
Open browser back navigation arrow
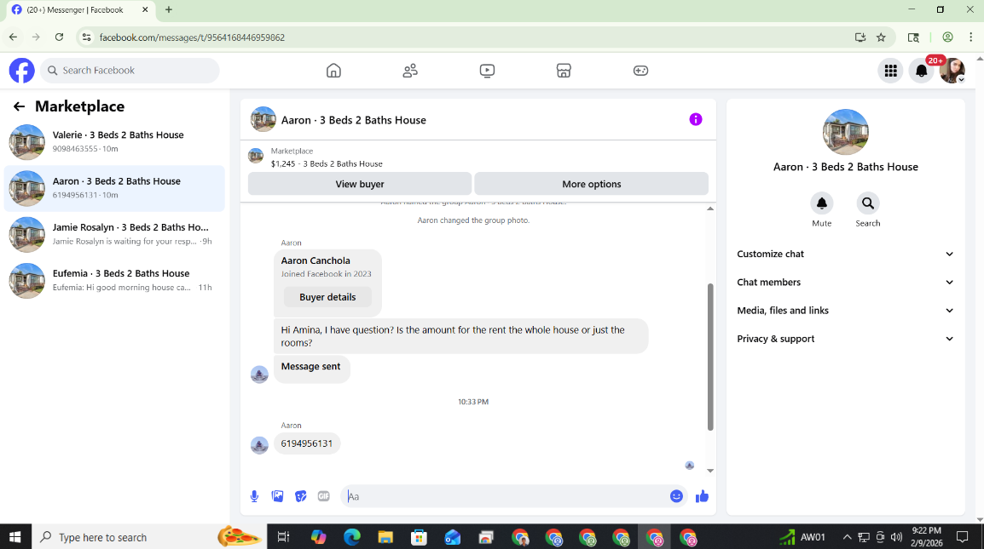[13, 37]
